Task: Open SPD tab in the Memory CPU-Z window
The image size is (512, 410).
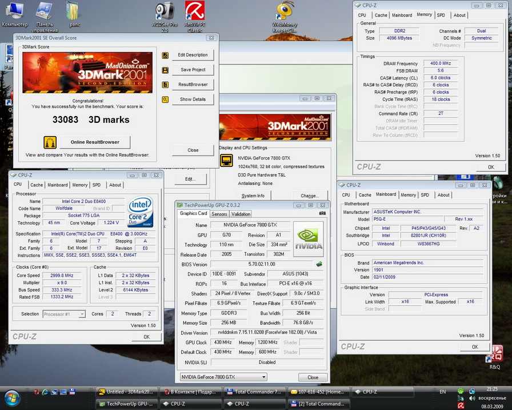Action: [441, 15]
